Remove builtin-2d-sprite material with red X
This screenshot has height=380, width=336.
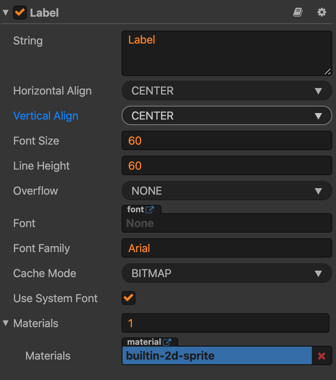pyautogui.click(x=321, y=356)
